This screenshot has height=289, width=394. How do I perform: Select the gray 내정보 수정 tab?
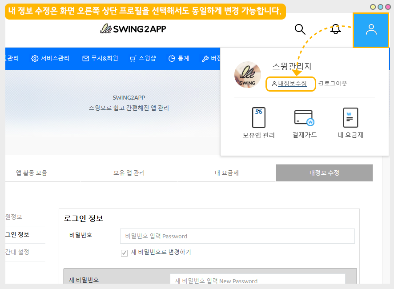coord(324,173)
